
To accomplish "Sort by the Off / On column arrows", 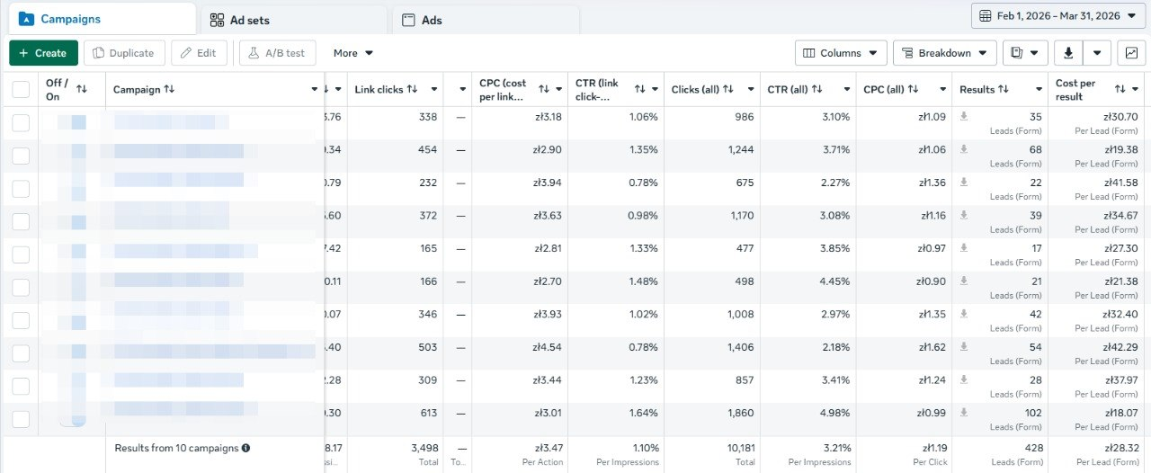I will [82, 89].
